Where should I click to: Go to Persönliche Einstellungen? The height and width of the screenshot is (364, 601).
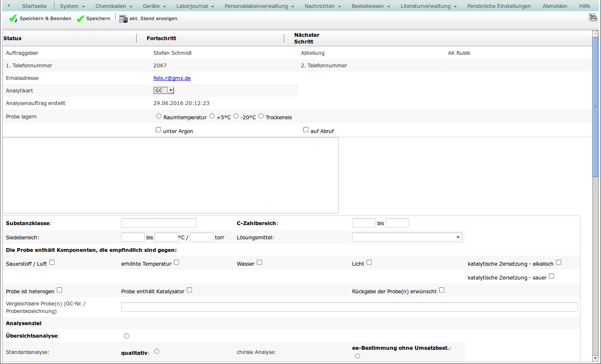[x=499, y=6]
